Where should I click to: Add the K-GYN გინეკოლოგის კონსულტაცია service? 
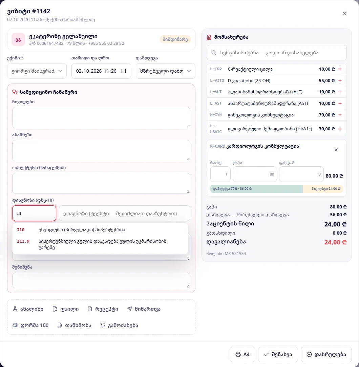[340, 115]
